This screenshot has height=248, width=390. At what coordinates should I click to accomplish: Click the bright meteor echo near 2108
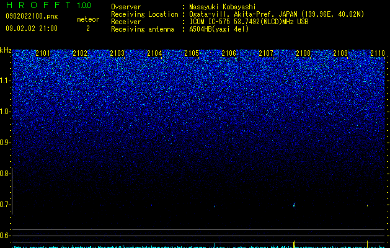click(x=294, y=205)
